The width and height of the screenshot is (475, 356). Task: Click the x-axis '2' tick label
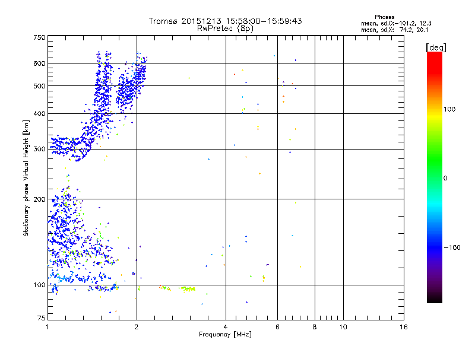point(137,327)
